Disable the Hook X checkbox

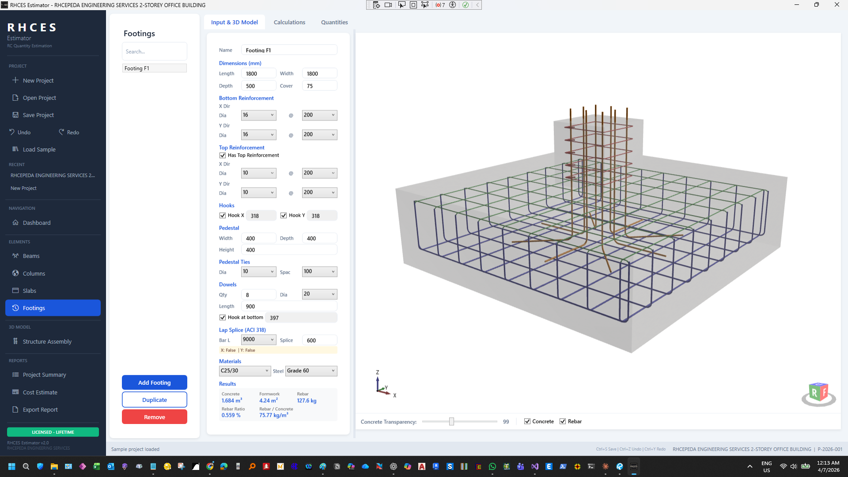click(223, 216)
